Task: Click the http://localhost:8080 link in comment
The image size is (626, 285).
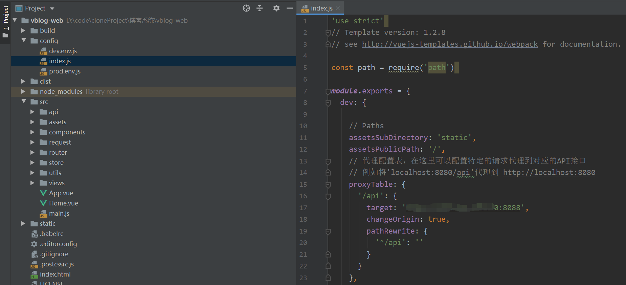Action: point(549,172)
